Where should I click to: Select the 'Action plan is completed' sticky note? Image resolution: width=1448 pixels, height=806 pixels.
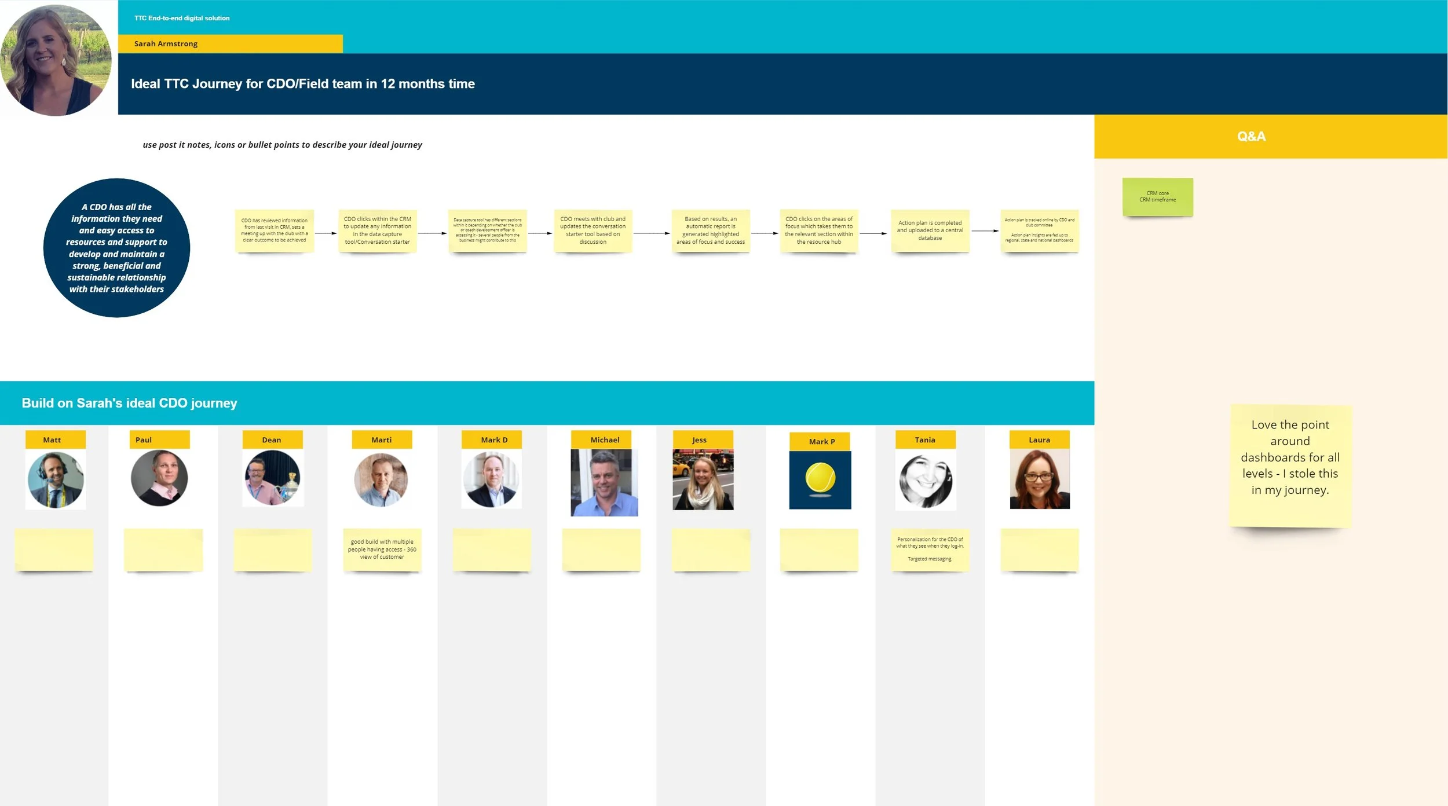coord(930,230)
